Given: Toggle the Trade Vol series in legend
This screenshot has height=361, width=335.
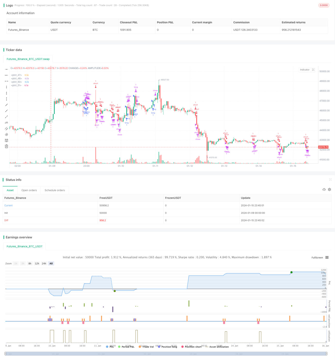Looking at the screenshot, I should click(146, 347).
